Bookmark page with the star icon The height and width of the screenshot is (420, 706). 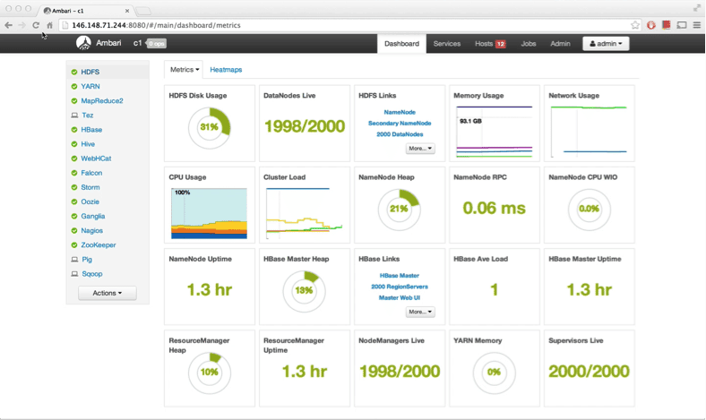click(x=635, y=25)
